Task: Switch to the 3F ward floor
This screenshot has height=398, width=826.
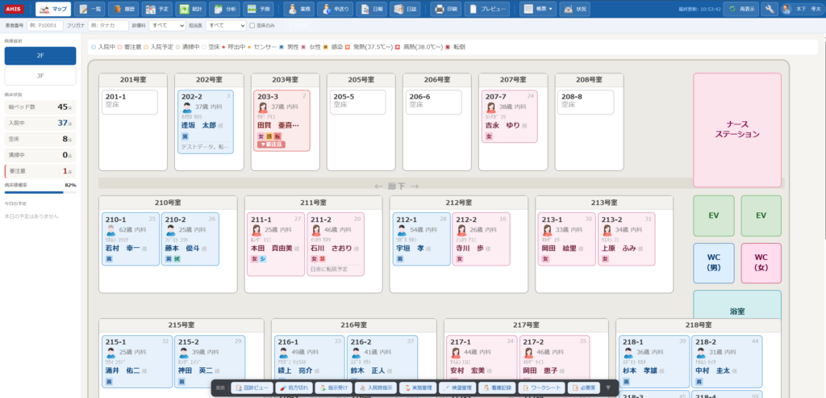Action: 40,75
